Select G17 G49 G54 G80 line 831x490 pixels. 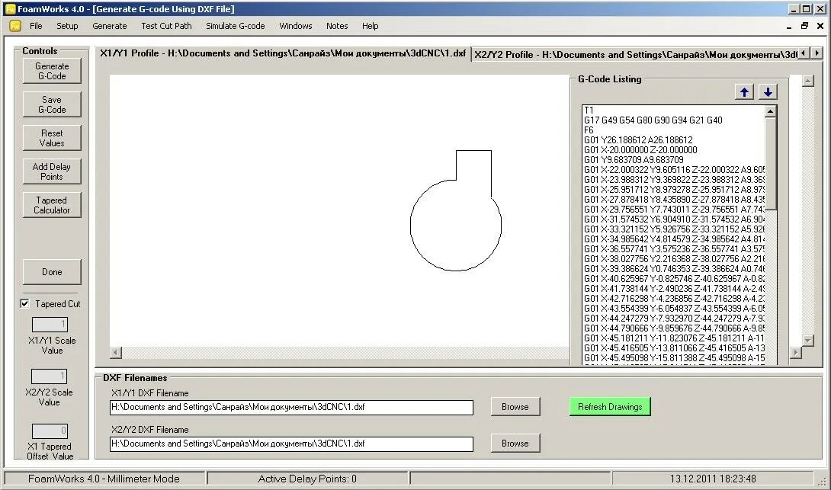(653, 120)
